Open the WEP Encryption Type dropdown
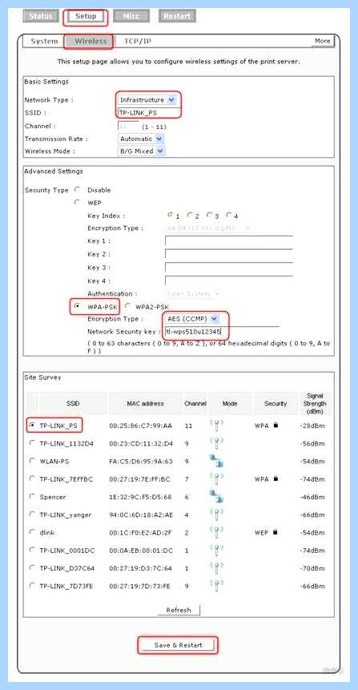Image resolution: width=358 pixels, height=690 pixels. tap(208, 228)
